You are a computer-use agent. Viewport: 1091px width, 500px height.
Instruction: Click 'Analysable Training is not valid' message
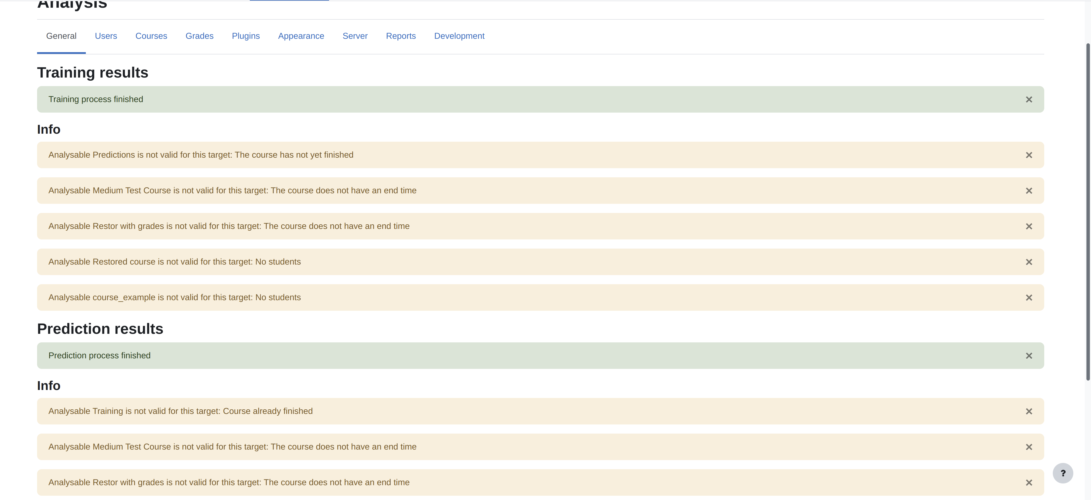click(181, 411)
